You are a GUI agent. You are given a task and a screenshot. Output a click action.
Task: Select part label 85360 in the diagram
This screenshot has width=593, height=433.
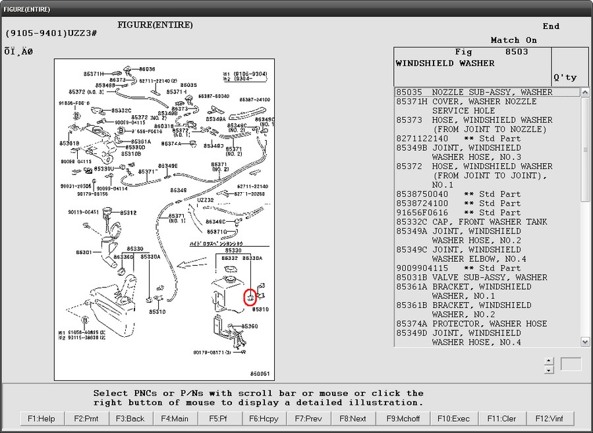click(x=250, y=326)
